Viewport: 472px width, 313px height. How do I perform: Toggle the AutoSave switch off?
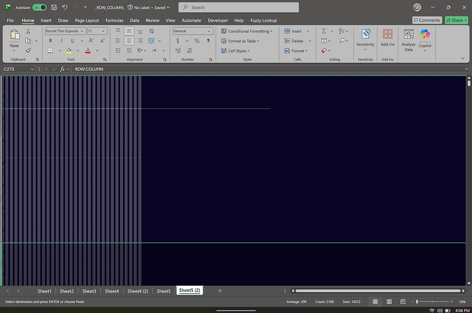coord(39,8)
